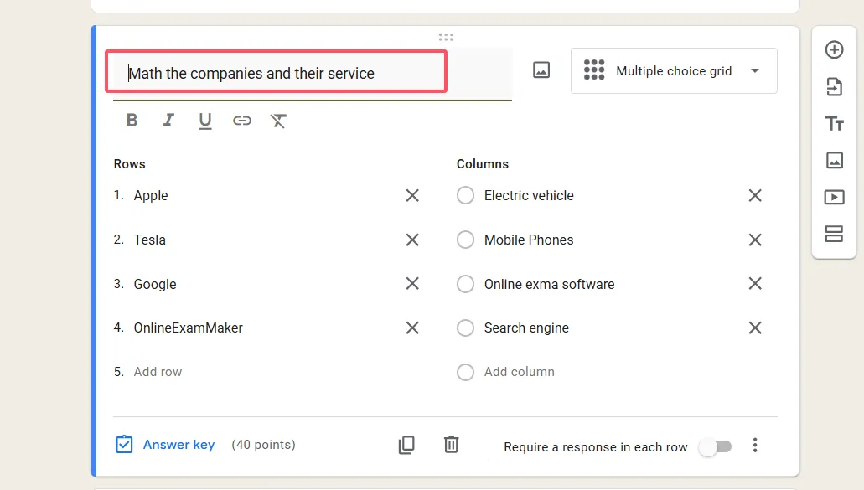This screenshot has width=864, height=490.
Task: Toggle Require a response in each row
Action: click(715, 446)
